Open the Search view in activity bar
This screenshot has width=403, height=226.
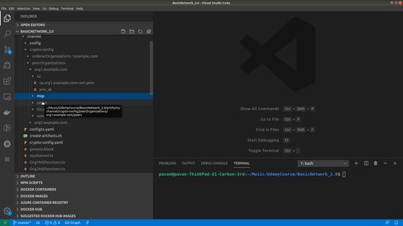(7, 33)
